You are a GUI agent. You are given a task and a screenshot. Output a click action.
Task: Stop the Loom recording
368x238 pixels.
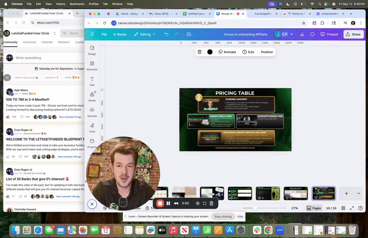click(x=160, y=203)
